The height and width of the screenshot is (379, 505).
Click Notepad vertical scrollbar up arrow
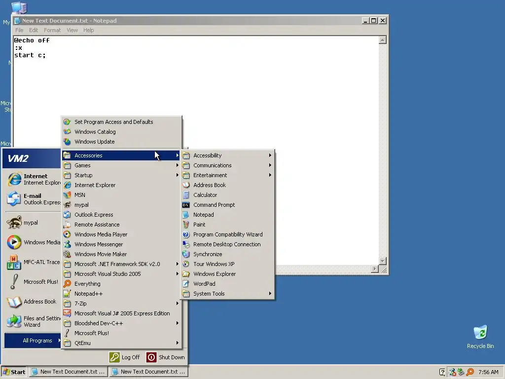382,40
